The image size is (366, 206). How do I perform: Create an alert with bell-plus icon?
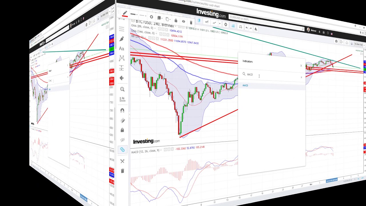pyautogui.click(x=256, y=29)
